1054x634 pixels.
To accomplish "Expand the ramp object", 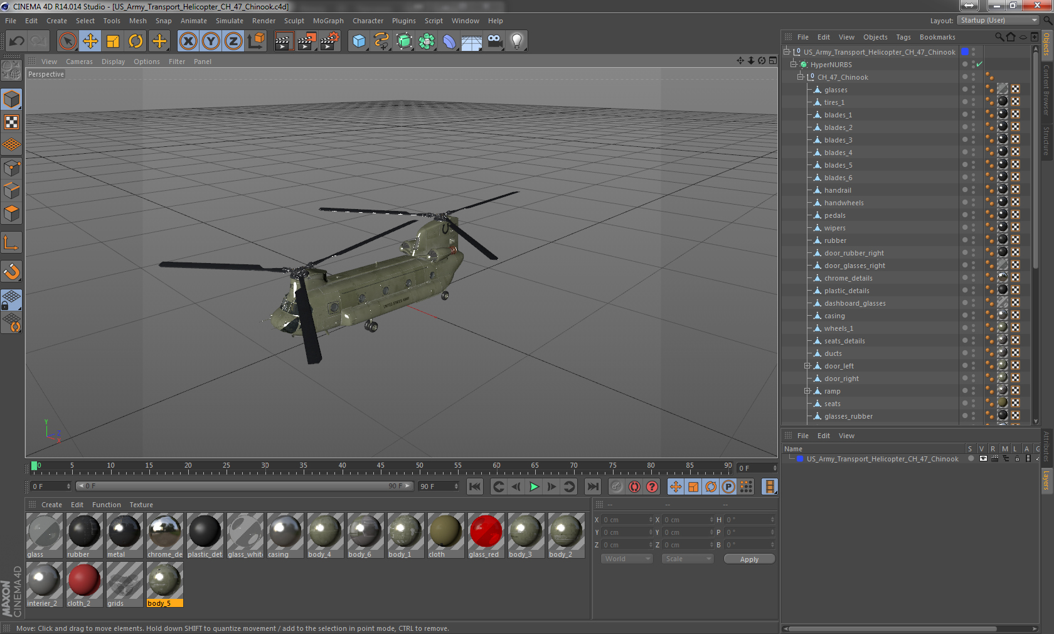I will [x=807, y=390].
